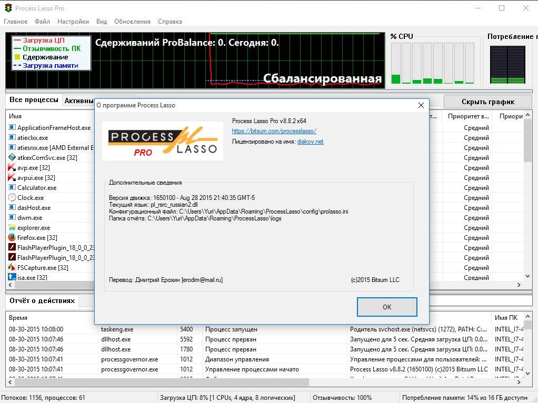
Task: Click the Управление процессами начато log entry
Action: click(252, 369)
